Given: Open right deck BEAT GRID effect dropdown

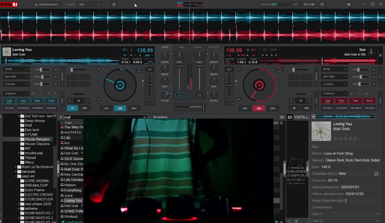Looking at the screenshot, I should pos(334,77).
